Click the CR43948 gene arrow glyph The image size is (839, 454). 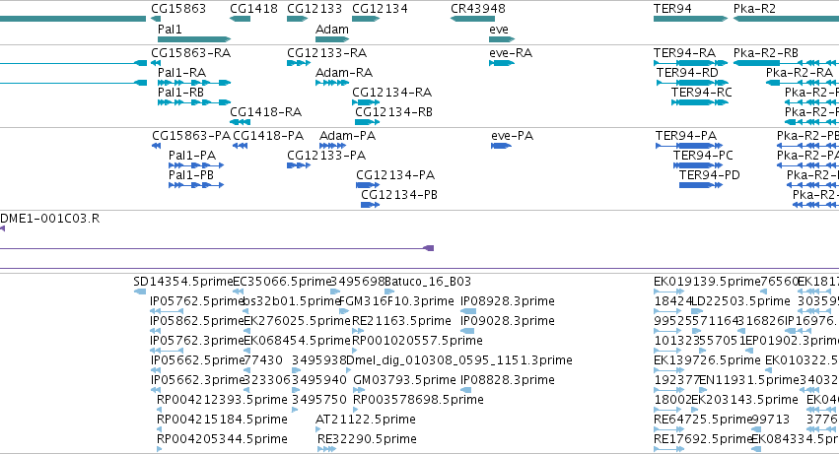(x=472, y=19)
